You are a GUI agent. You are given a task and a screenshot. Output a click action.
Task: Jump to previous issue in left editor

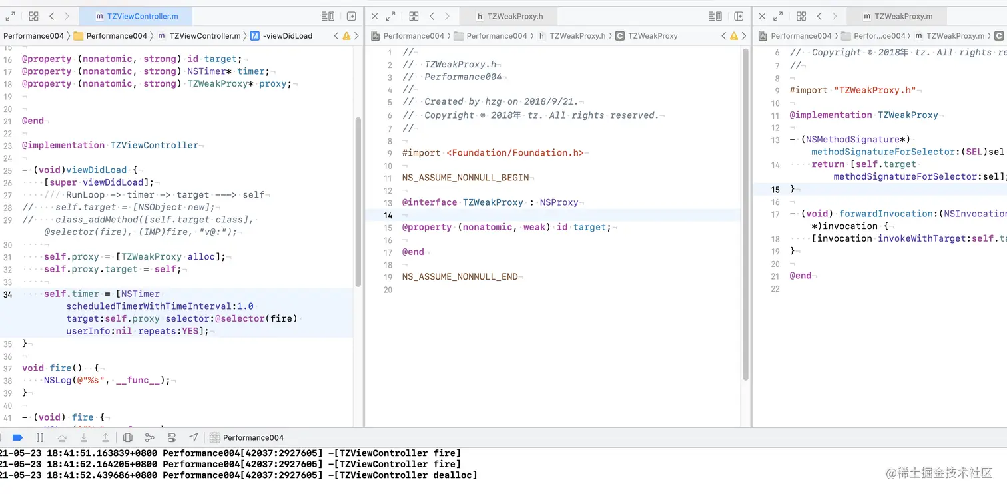[x=336, y=36]
